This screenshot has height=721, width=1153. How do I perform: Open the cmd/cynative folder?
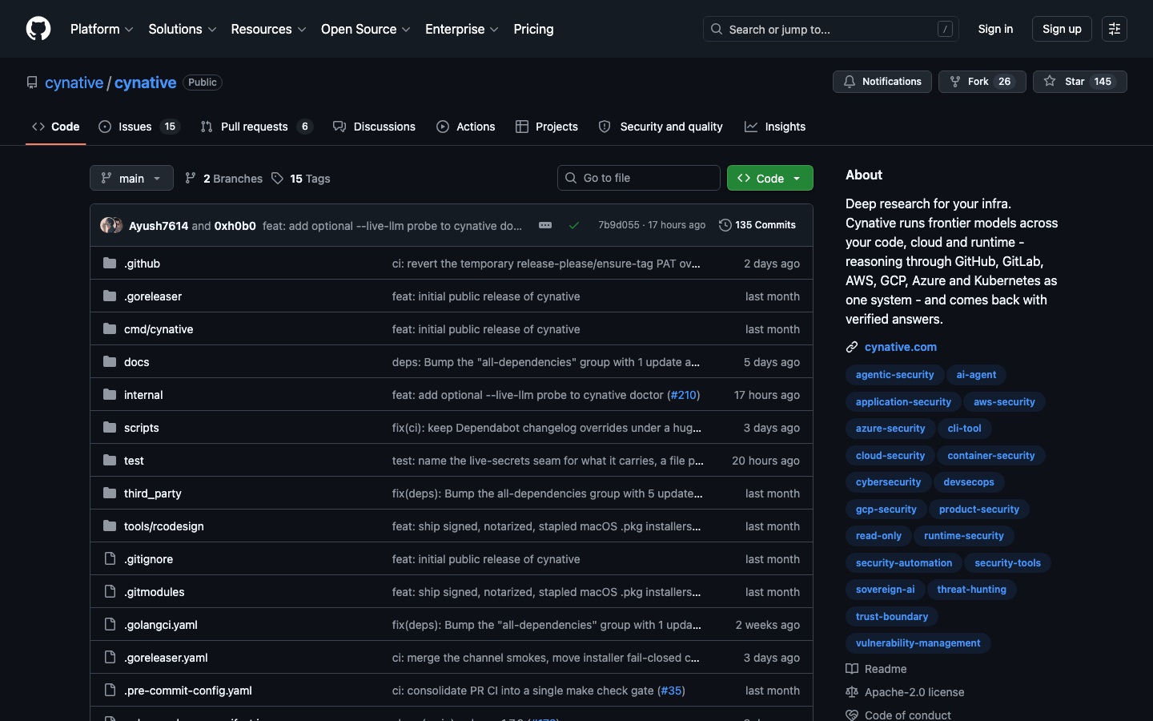(x=159, y=329)
